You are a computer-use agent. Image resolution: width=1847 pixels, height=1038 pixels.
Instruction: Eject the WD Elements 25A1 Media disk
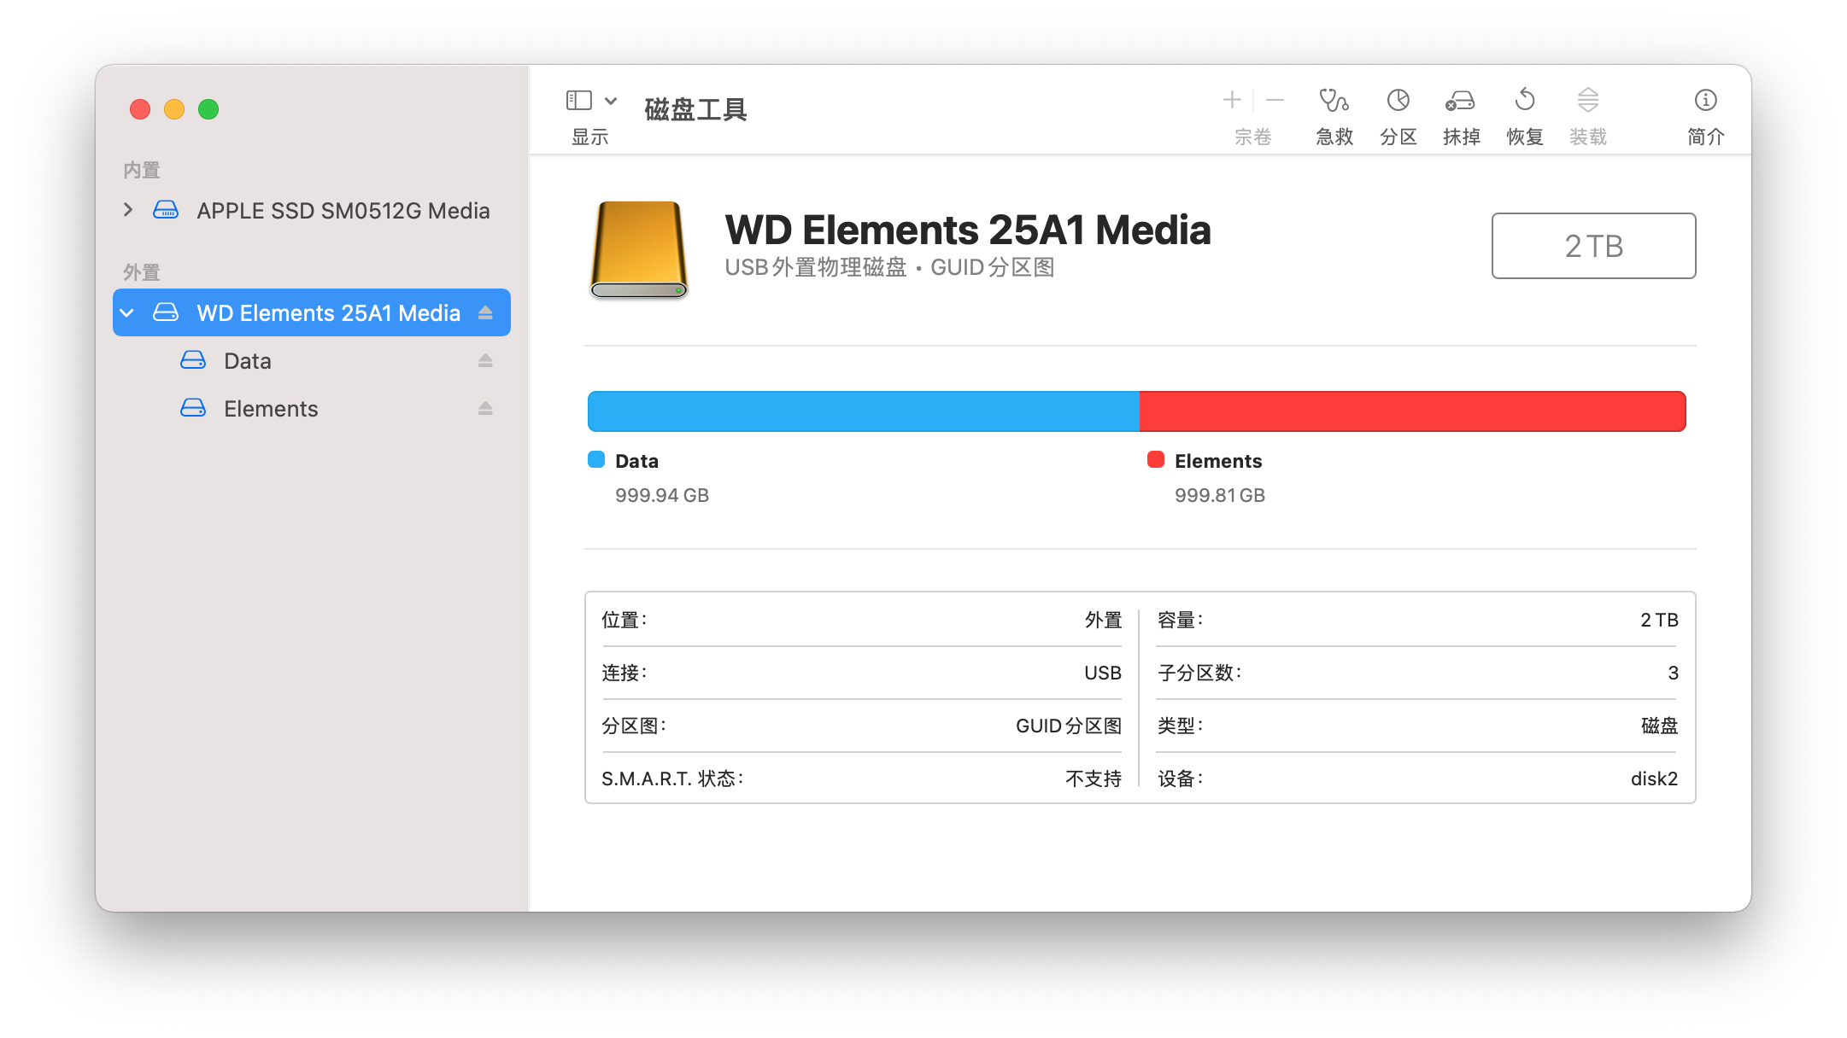[485, 312]
